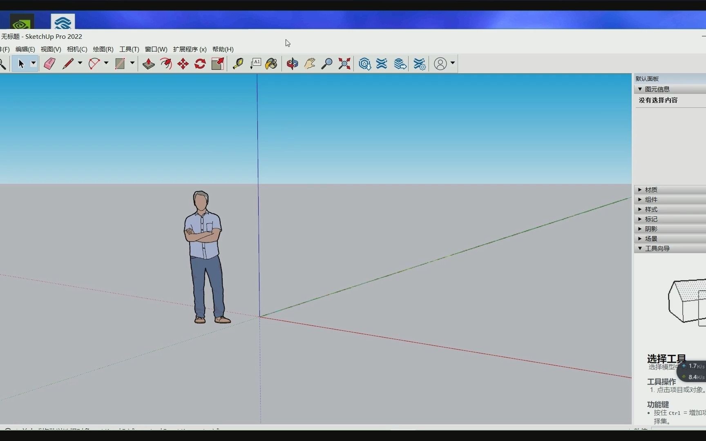
Task: Open the 视图(V) menu
Action: 50,49
